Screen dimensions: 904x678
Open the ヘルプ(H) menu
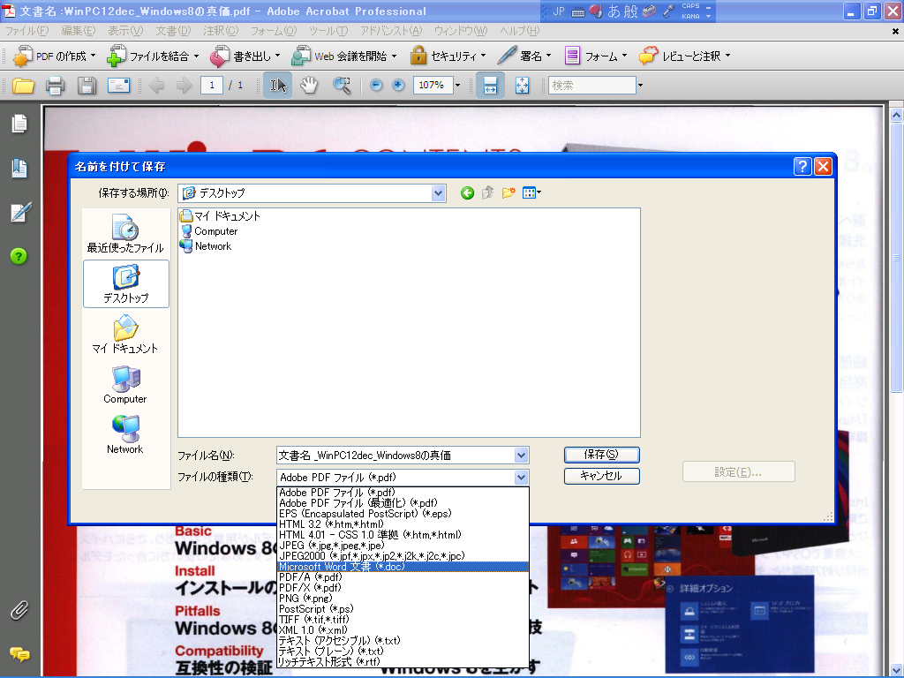tap(519, 31)
